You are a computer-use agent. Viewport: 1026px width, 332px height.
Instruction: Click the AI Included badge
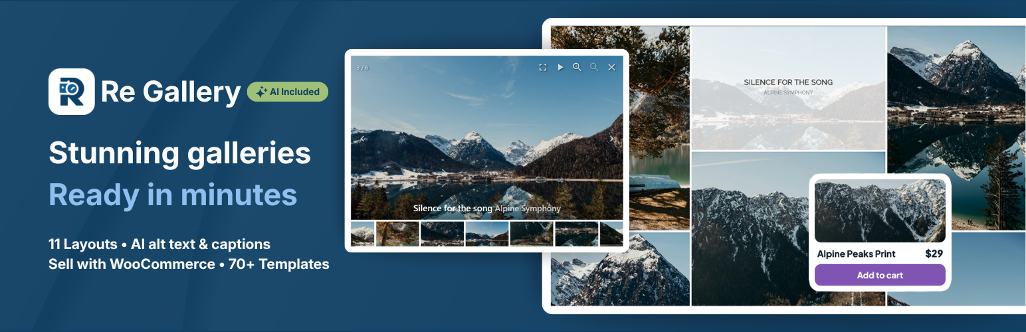(x=288, y=92)
